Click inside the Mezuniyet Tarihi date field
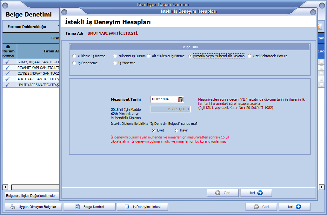This screenshot has width=327, height=215. [x=163, y=99]
